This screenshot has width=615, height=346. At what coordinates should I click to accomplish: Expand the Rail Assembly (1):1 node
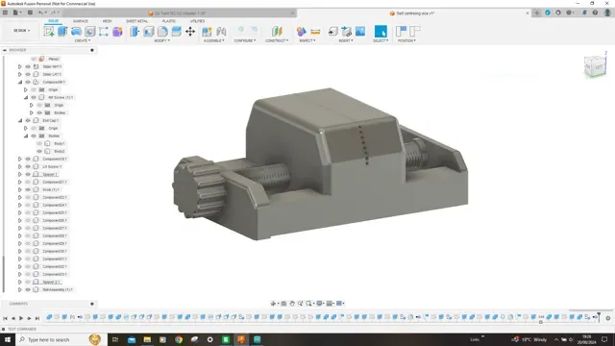(20, 290)
